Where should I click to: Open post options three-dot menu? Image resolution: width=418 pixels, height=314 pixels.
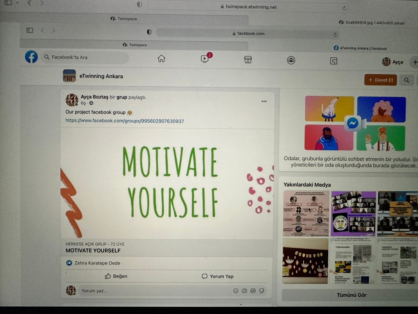coord(264,101)
